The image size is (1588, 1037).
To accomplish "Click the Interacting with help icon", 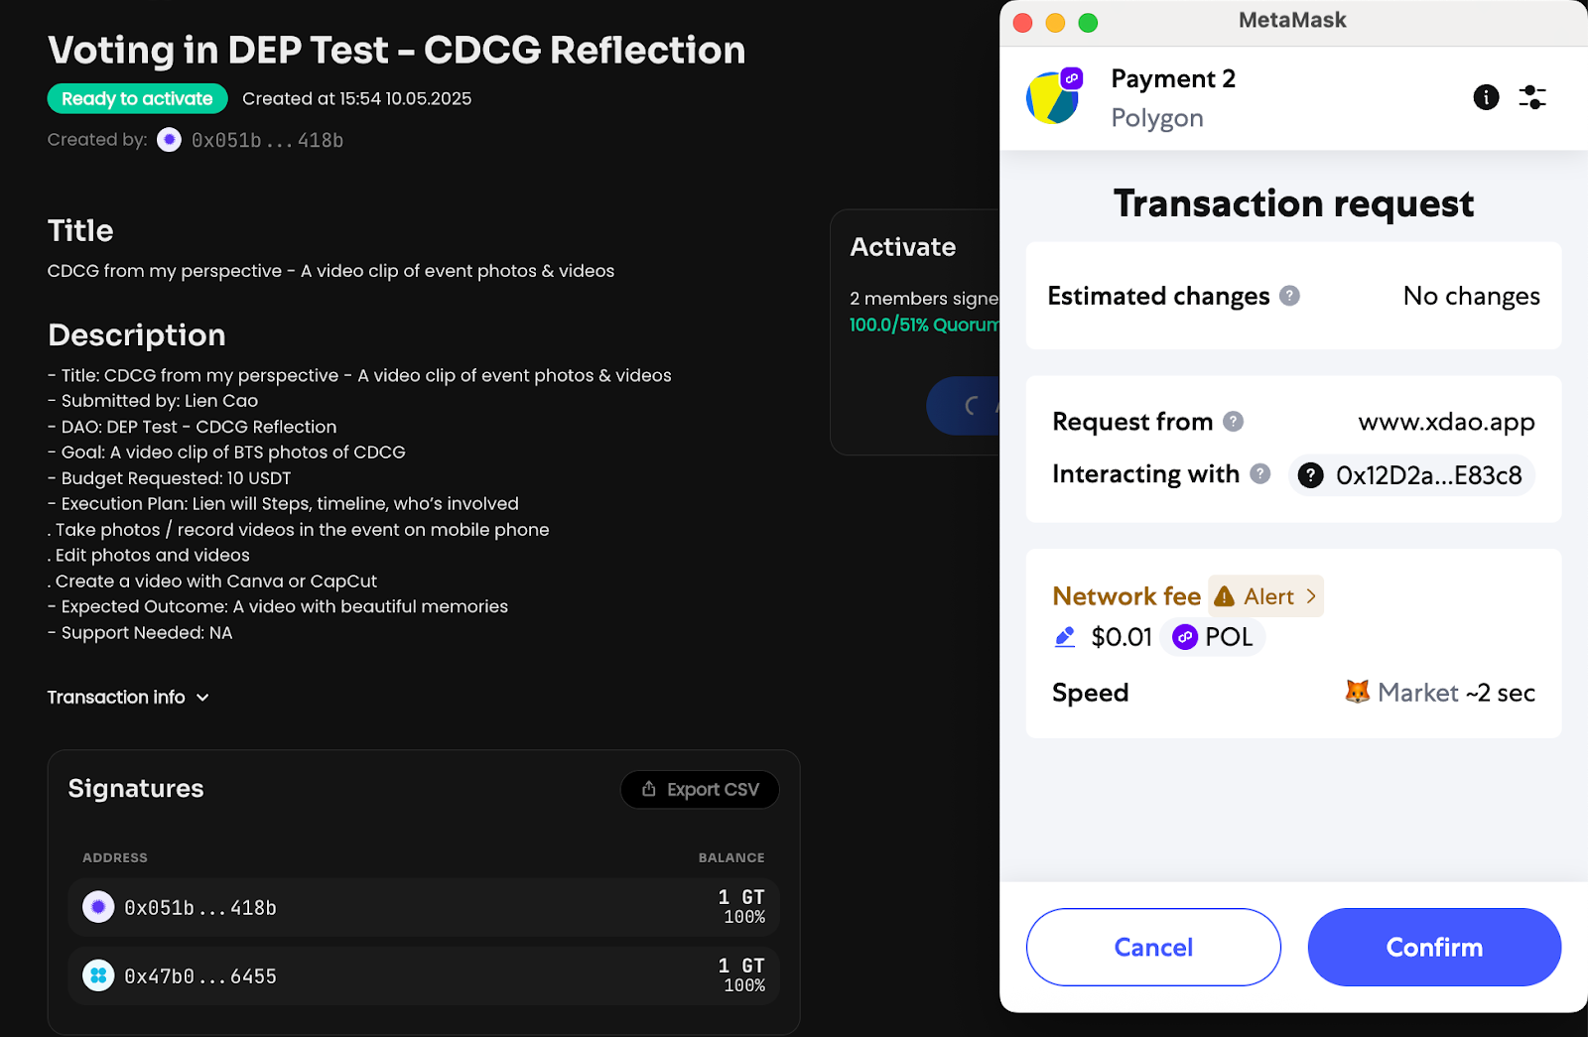I will tap(1260, 474).
